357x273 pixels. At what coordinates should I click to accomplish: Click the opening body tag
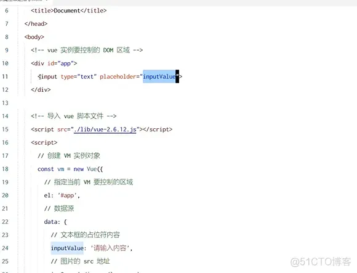pos(34,37)
